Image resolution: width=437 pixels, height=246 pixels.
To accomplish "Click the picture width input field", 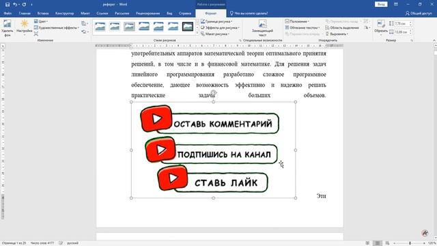I will tap(401, 32).
